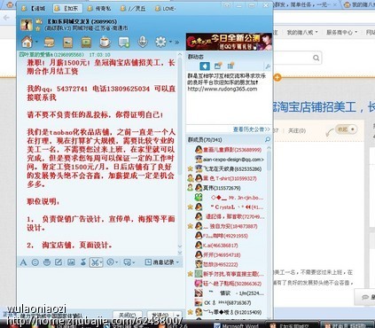375x328 pixels.
Task: Open send options dropdown arrow
Action: click(x=178, y=315)
